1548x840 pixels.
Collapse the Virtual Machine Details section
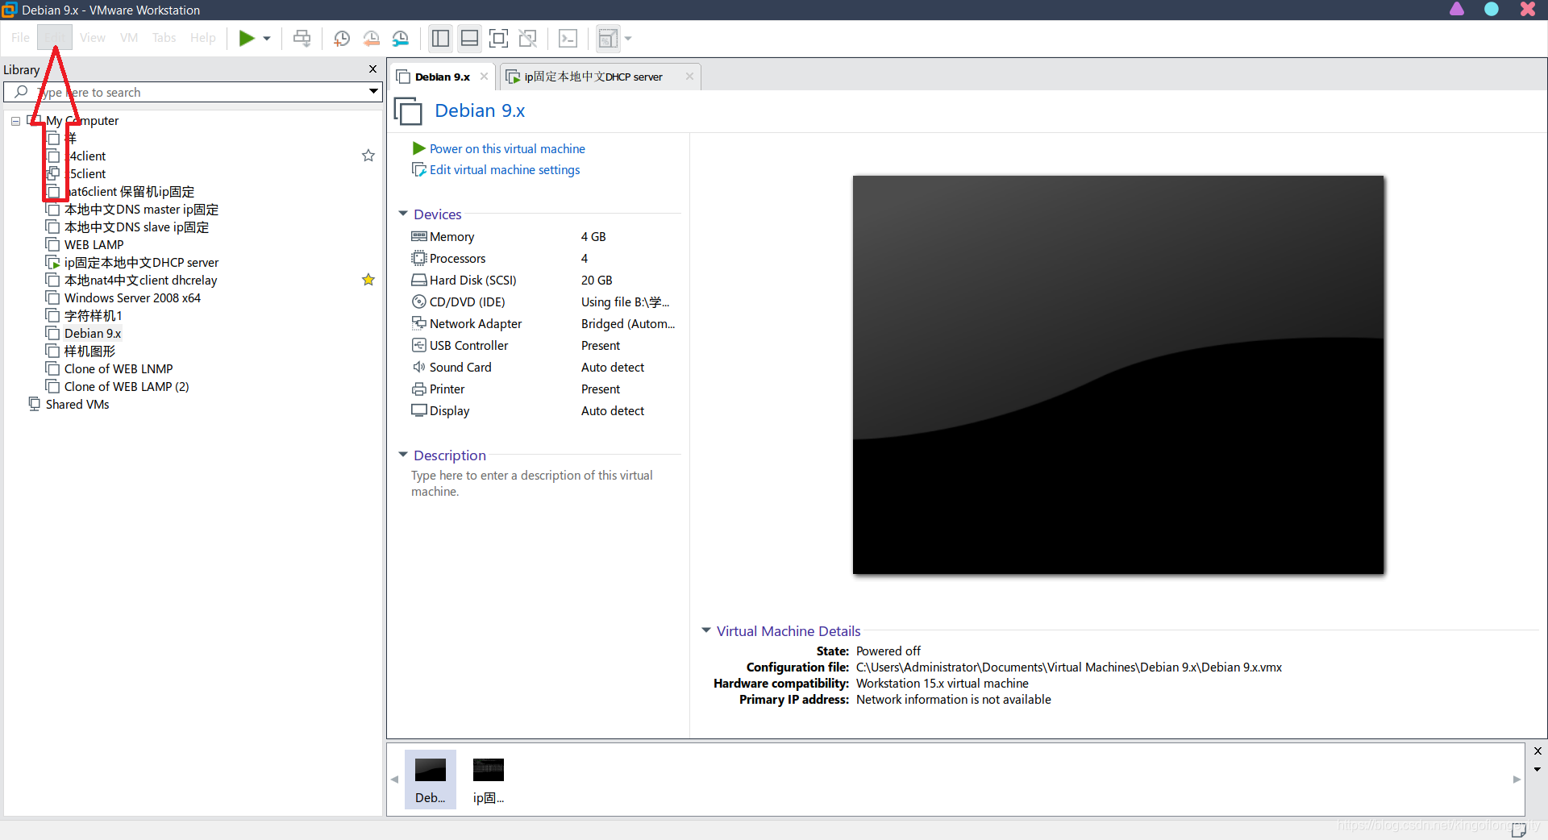pyautogui.click(x=706, y=630)
